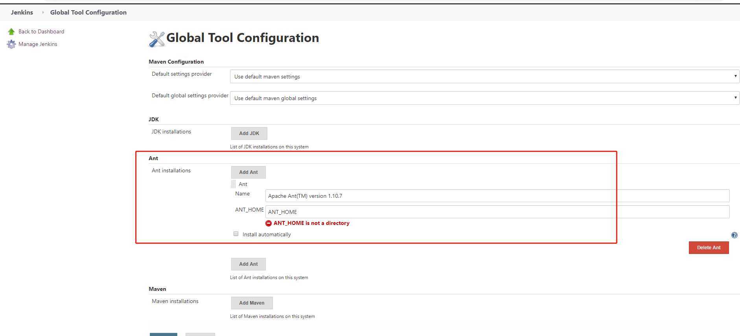Focus the ANT_HOME input field
The image size is (740, 336).
click(497, 212)
